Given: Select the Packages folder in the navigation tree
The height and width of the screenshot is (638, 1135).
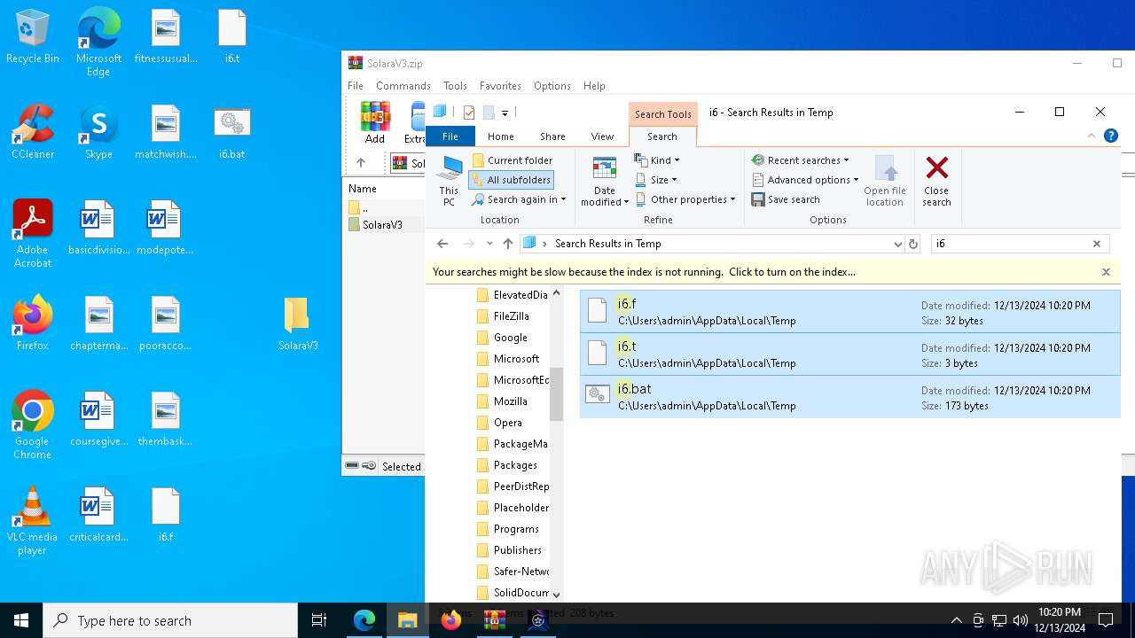Looking at the screenshot, I should click(514, 465).
